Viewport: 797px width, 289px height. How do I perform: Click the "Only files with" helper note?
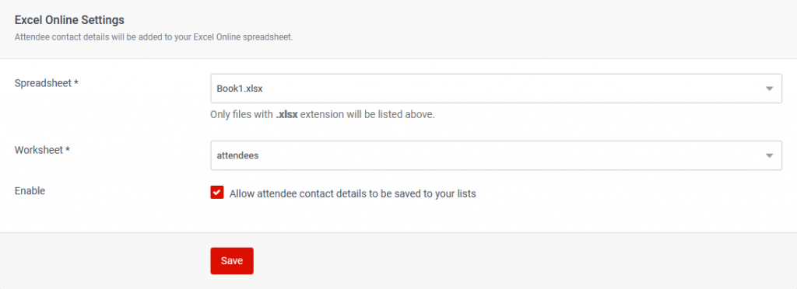[323, 114]
